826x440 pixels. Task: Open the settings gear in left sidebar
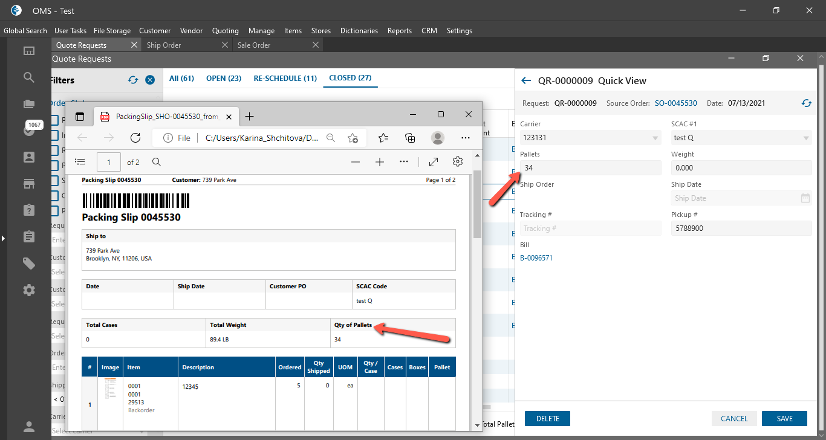pos(29,290)
